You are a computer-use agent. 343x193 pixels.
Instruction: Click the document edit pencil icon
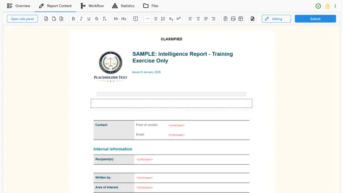pyautogui.click(x=253, y=19)
